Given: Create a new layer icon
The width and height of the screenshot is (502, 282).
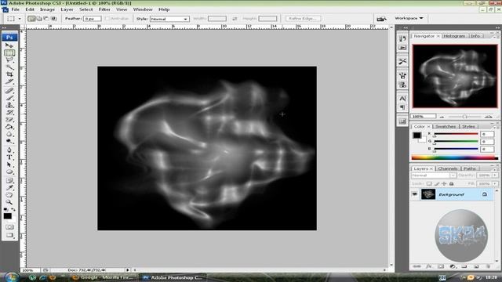Looking at the screenshot, I should coord(476,266).
